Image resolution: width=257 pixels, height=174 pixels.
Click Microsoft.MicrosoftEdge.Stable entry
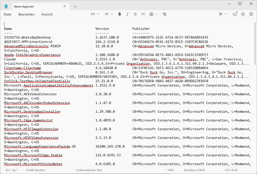pyautogui.click(x=33, y=155)
